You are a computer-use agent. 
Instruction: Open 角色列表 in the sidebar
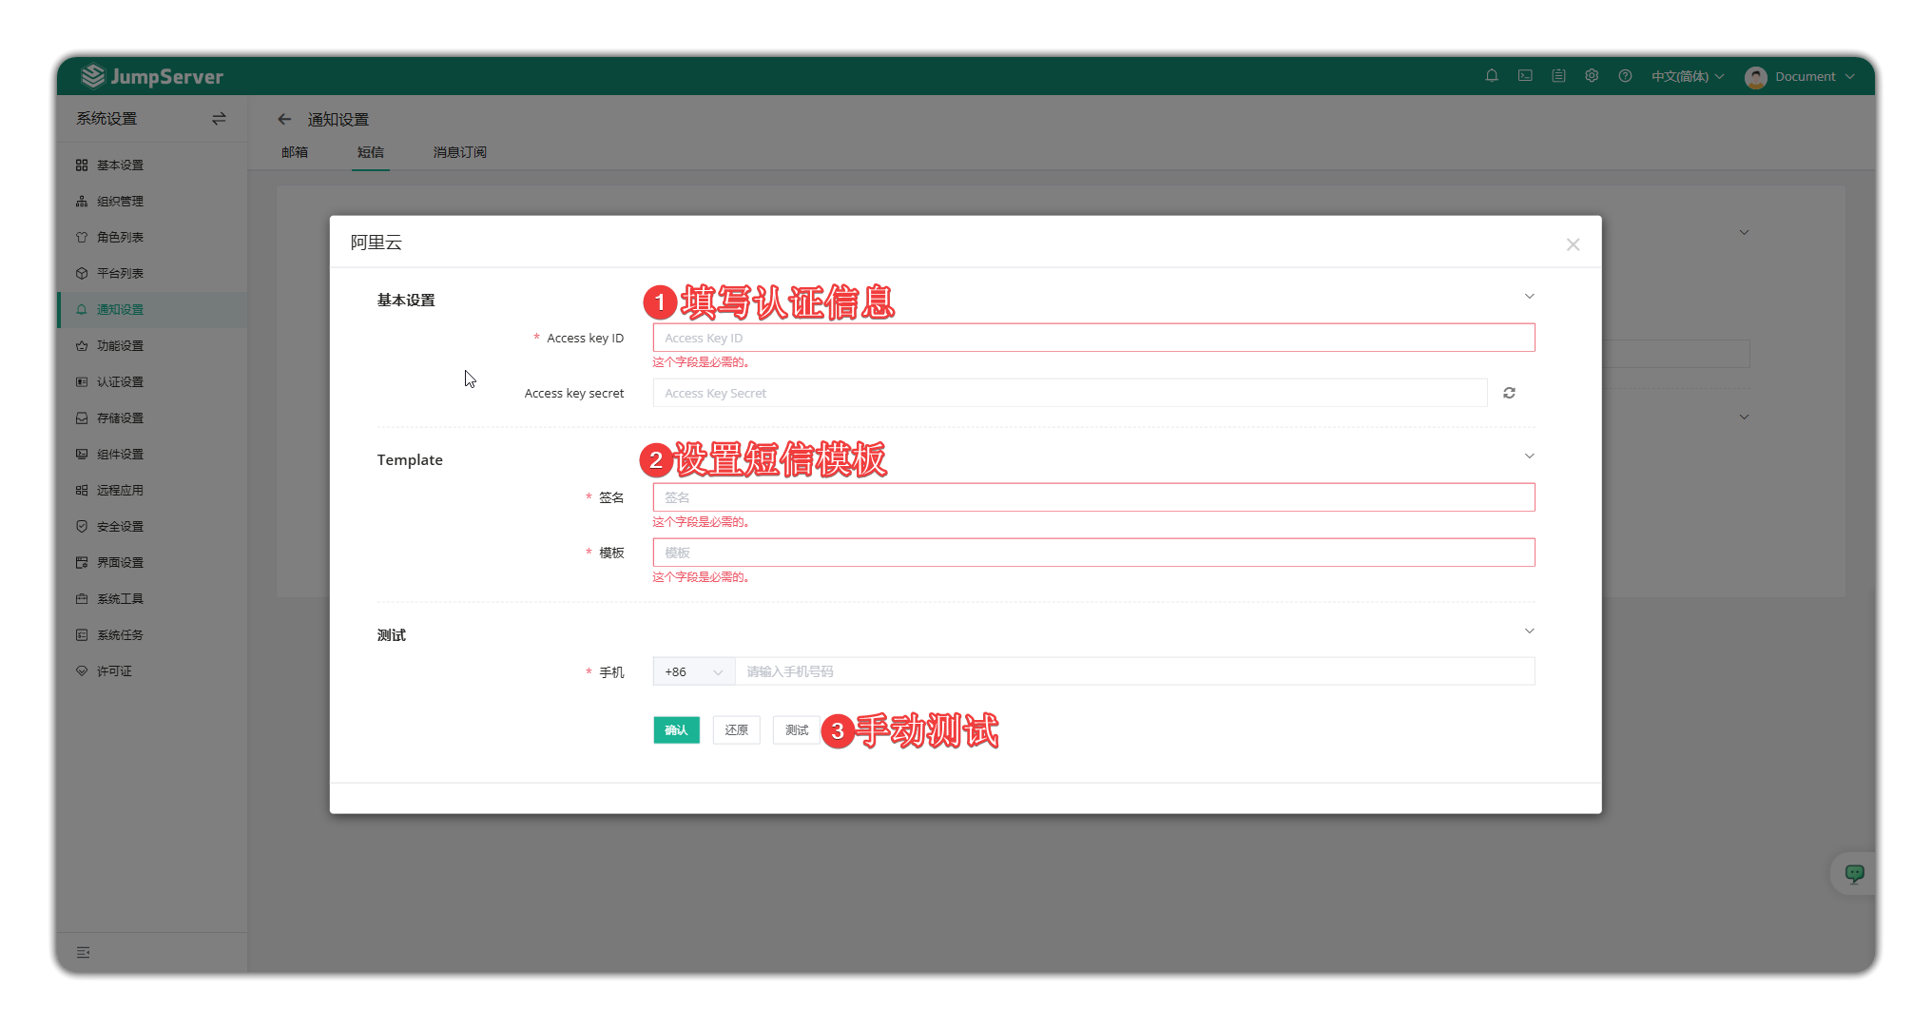tap(152, 238)
